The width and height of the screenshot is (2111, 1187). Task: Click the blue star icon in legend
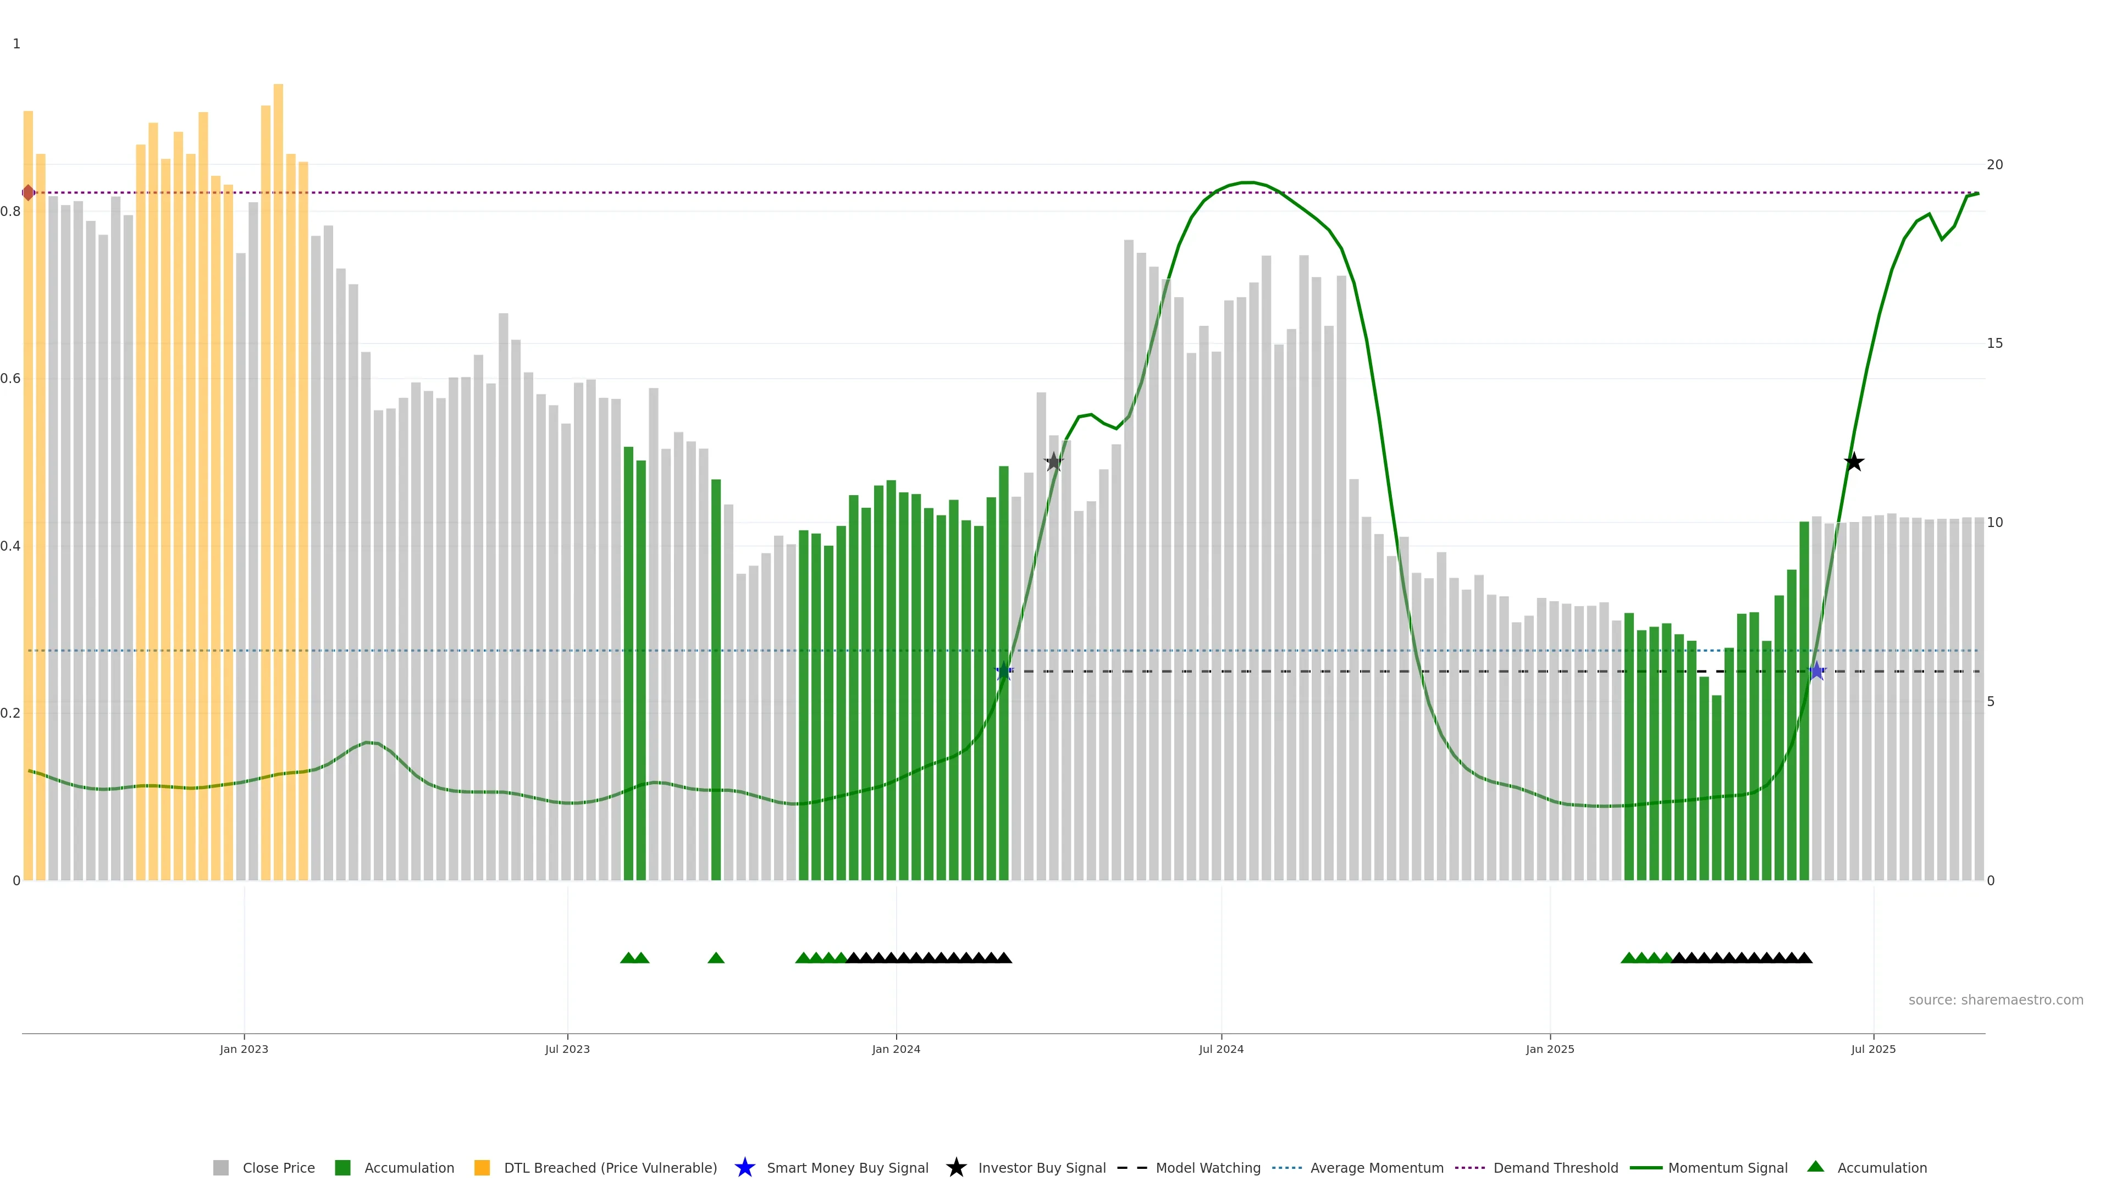[x=744, y=1167]
